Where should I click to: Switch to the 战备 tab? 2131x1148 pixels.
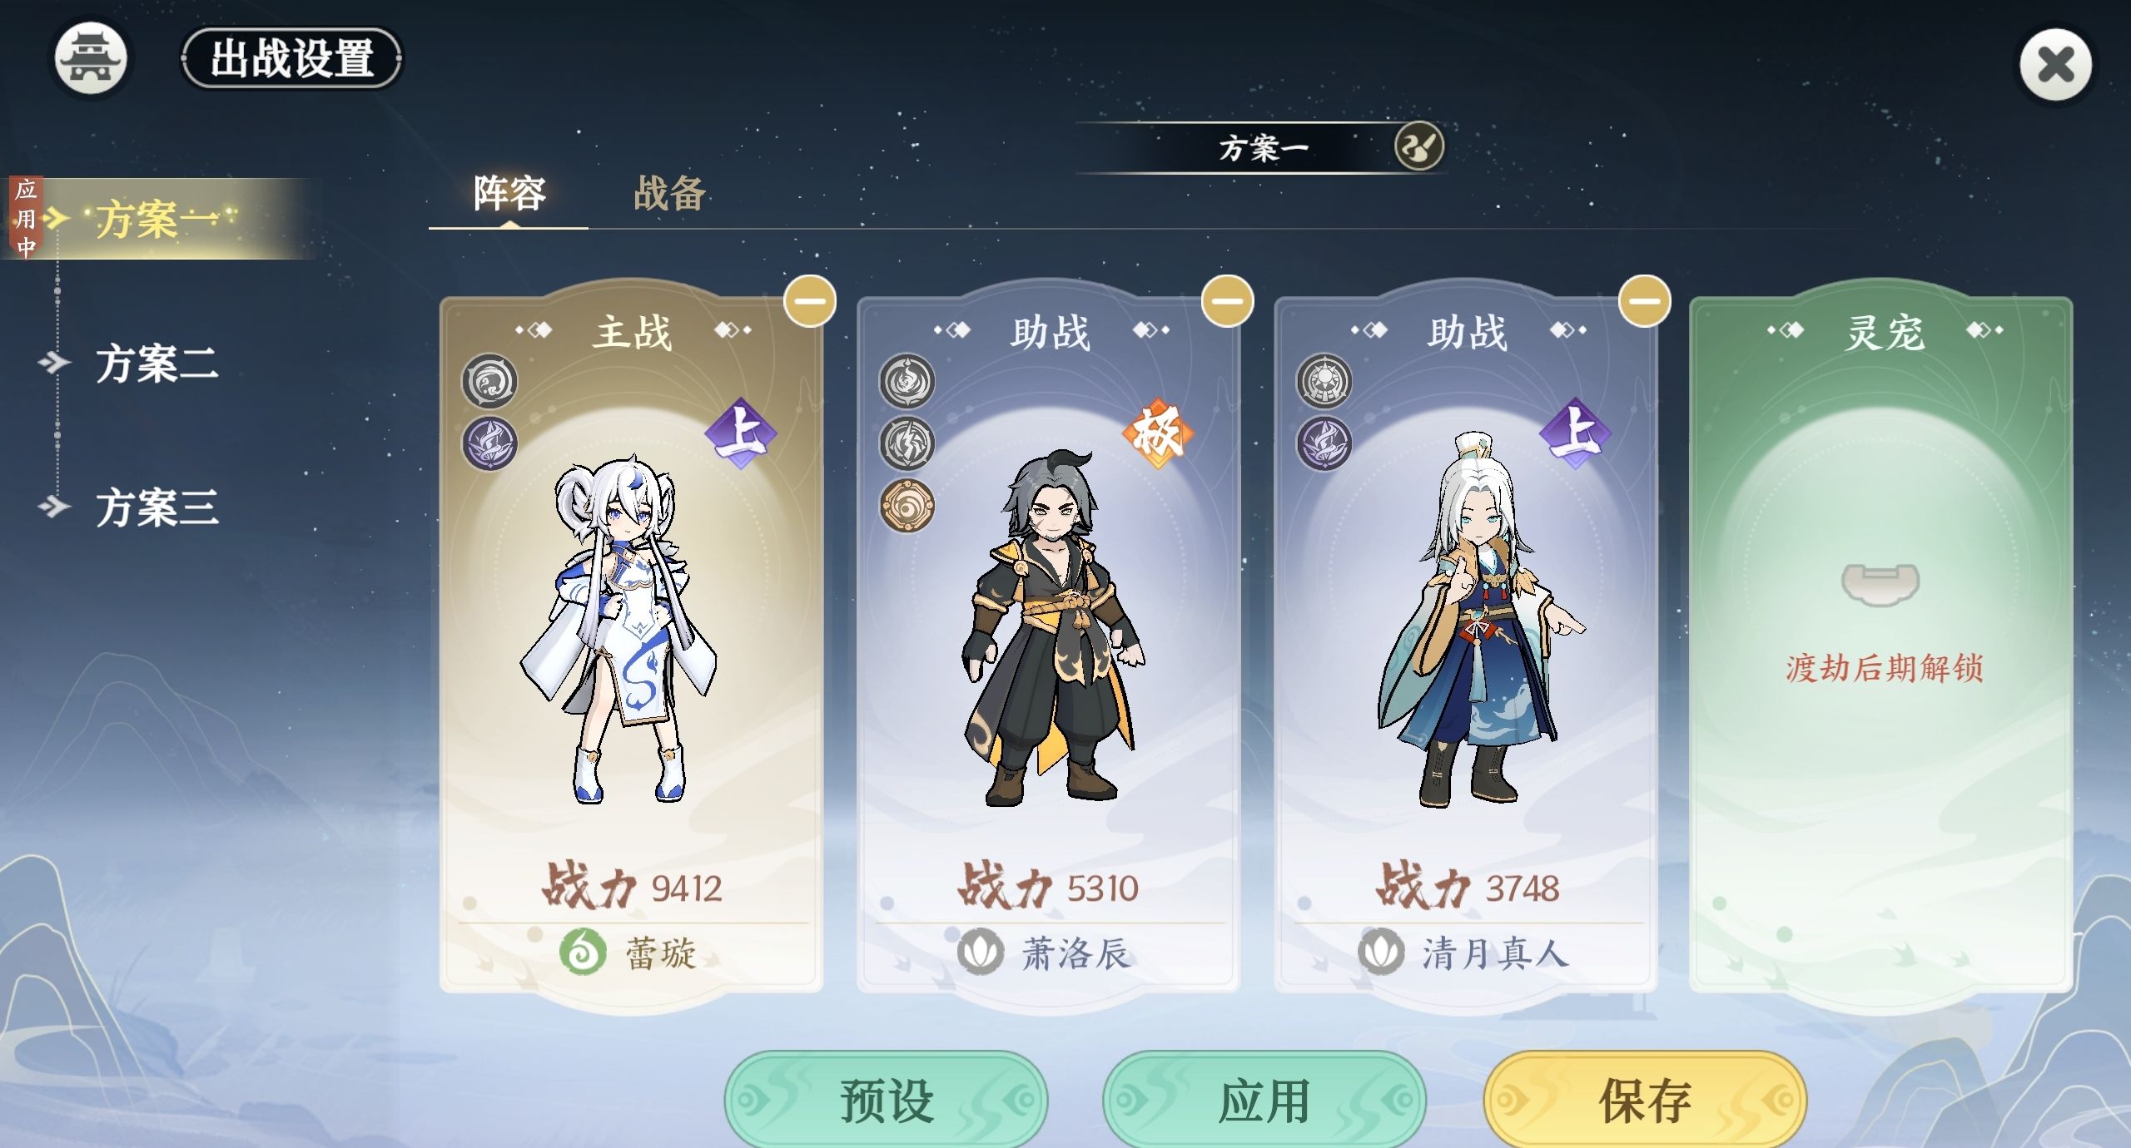tap(670, 194)
